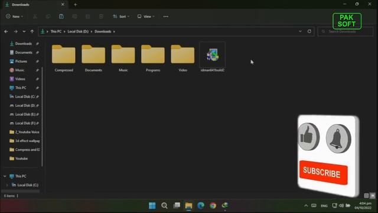This screenshot has width=378, height=213.
Task: Launch Google Chrome from taskbar
Action: (213, 205)
